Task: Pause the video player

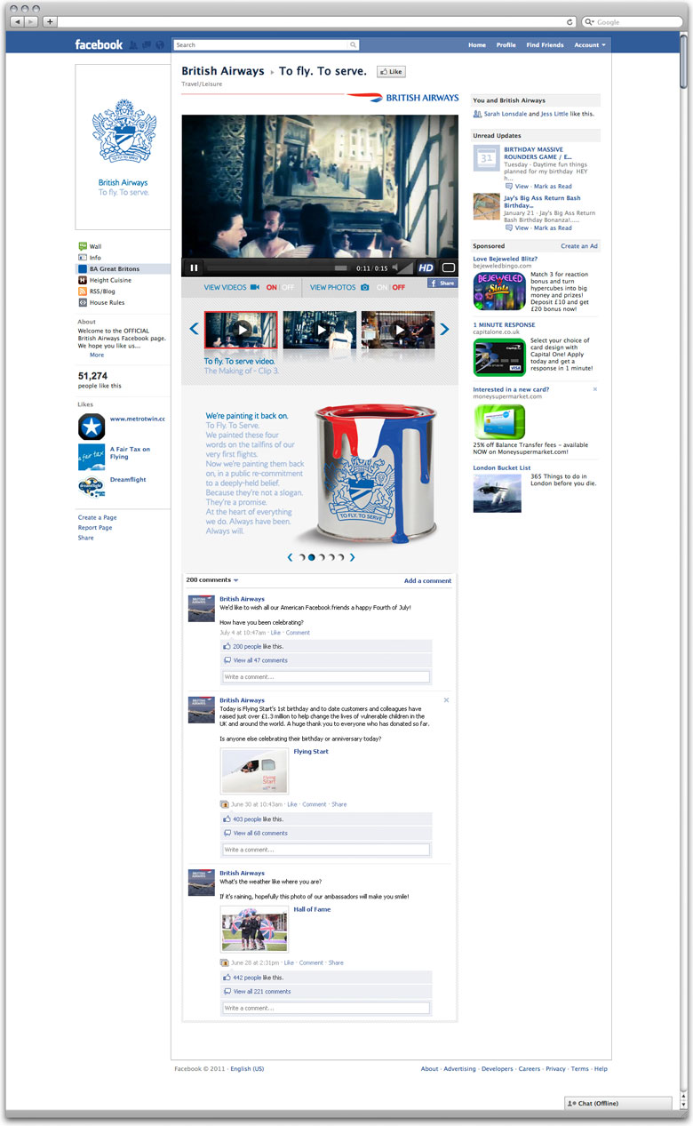Action: 194,268
